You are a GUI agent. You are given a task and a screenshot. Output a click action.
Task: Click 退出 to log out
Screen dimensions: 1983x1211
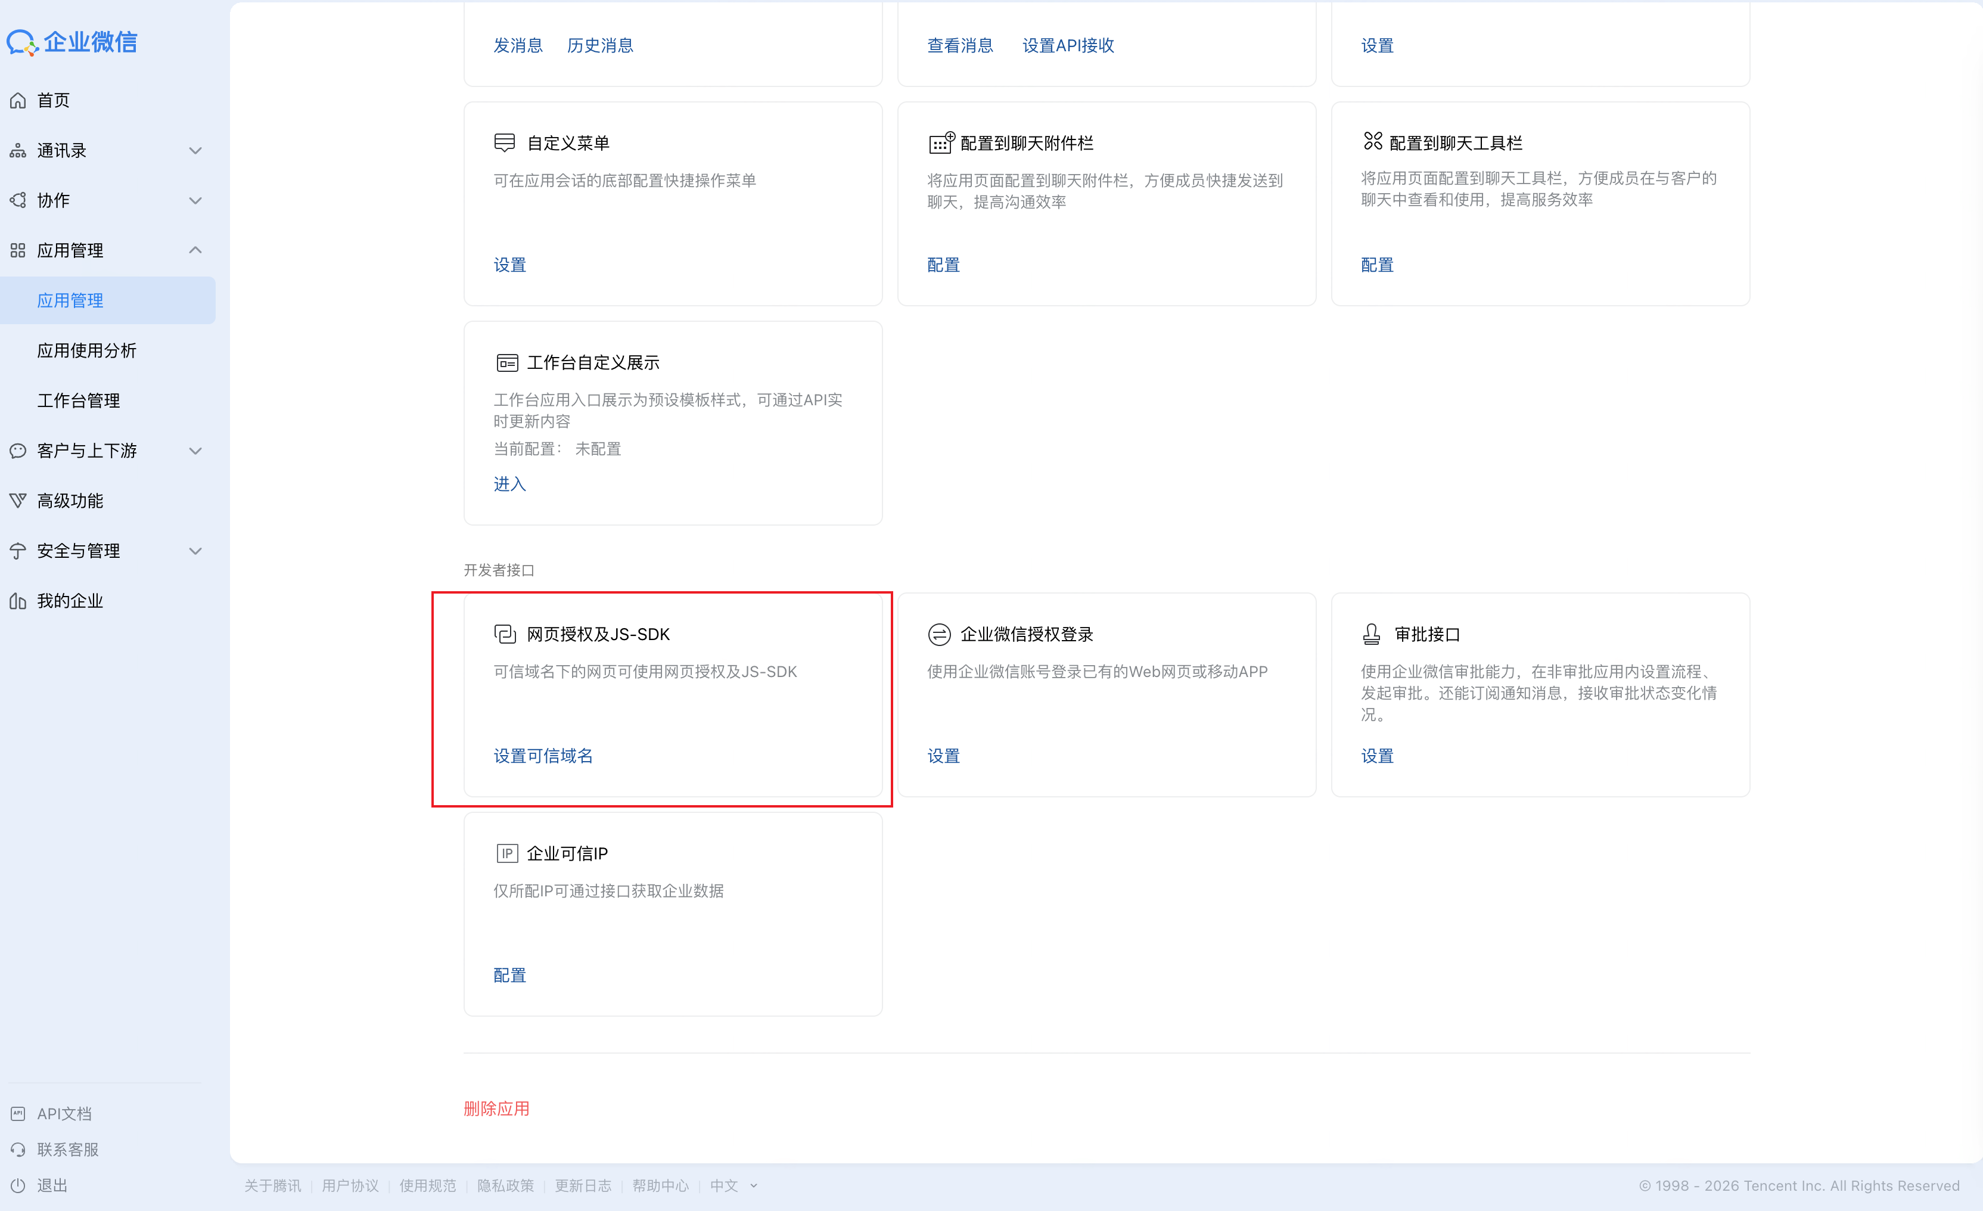pos(52,1185)
